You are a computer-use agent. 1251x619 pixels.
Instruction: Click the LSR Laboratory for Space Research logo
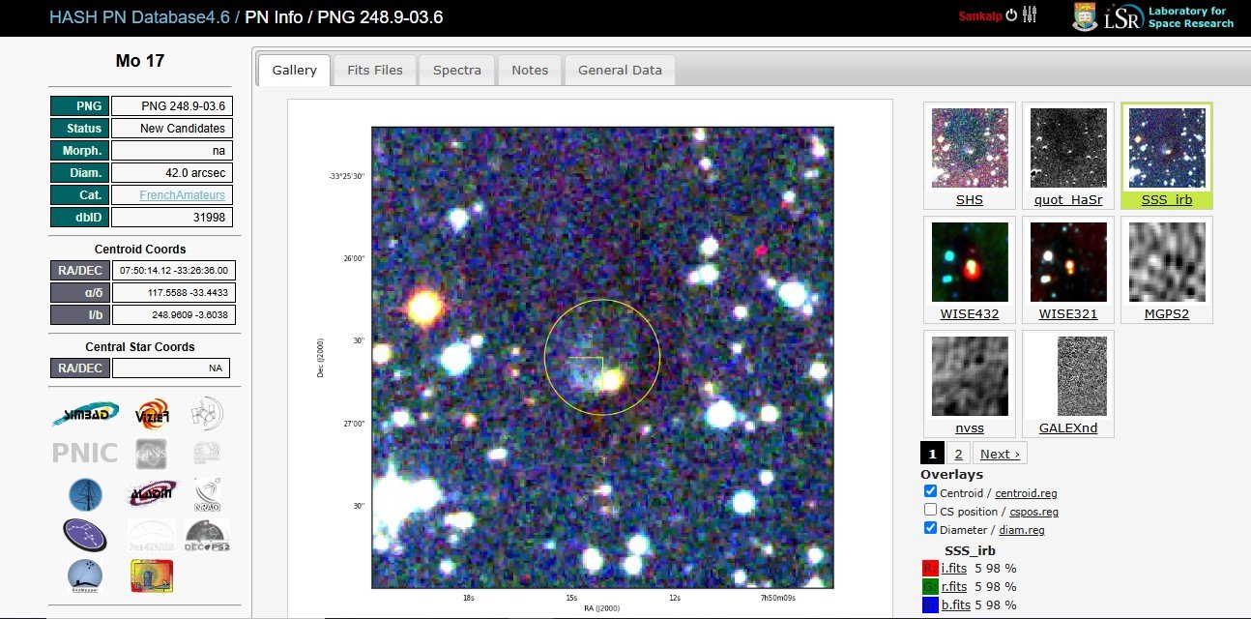tap(1171, 17)
